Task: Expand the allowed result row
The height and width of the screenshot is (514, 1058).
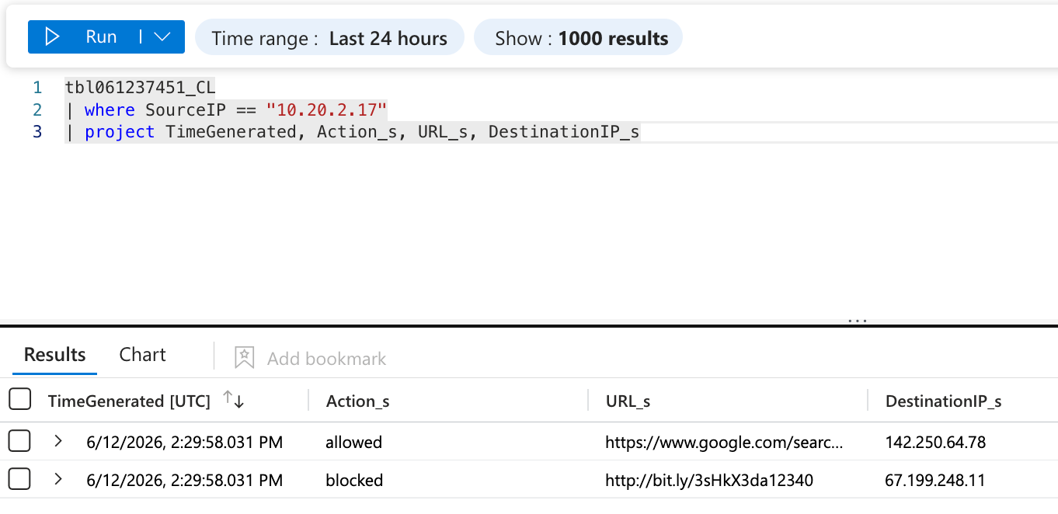Action: [x=58, y=441]
